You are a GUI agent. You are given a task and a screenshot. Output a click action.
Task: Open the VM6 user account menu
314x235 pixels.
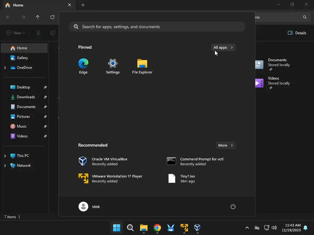(89, 207)
